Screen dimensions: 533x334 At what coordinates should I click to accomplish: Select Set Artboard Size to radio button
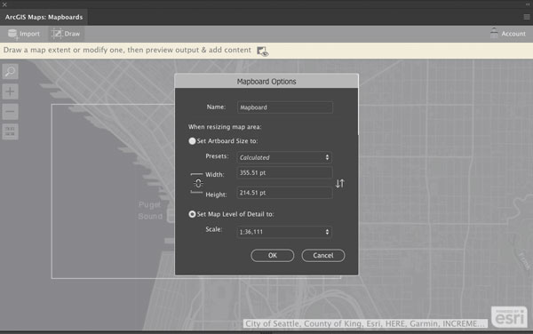pos(192,141)
